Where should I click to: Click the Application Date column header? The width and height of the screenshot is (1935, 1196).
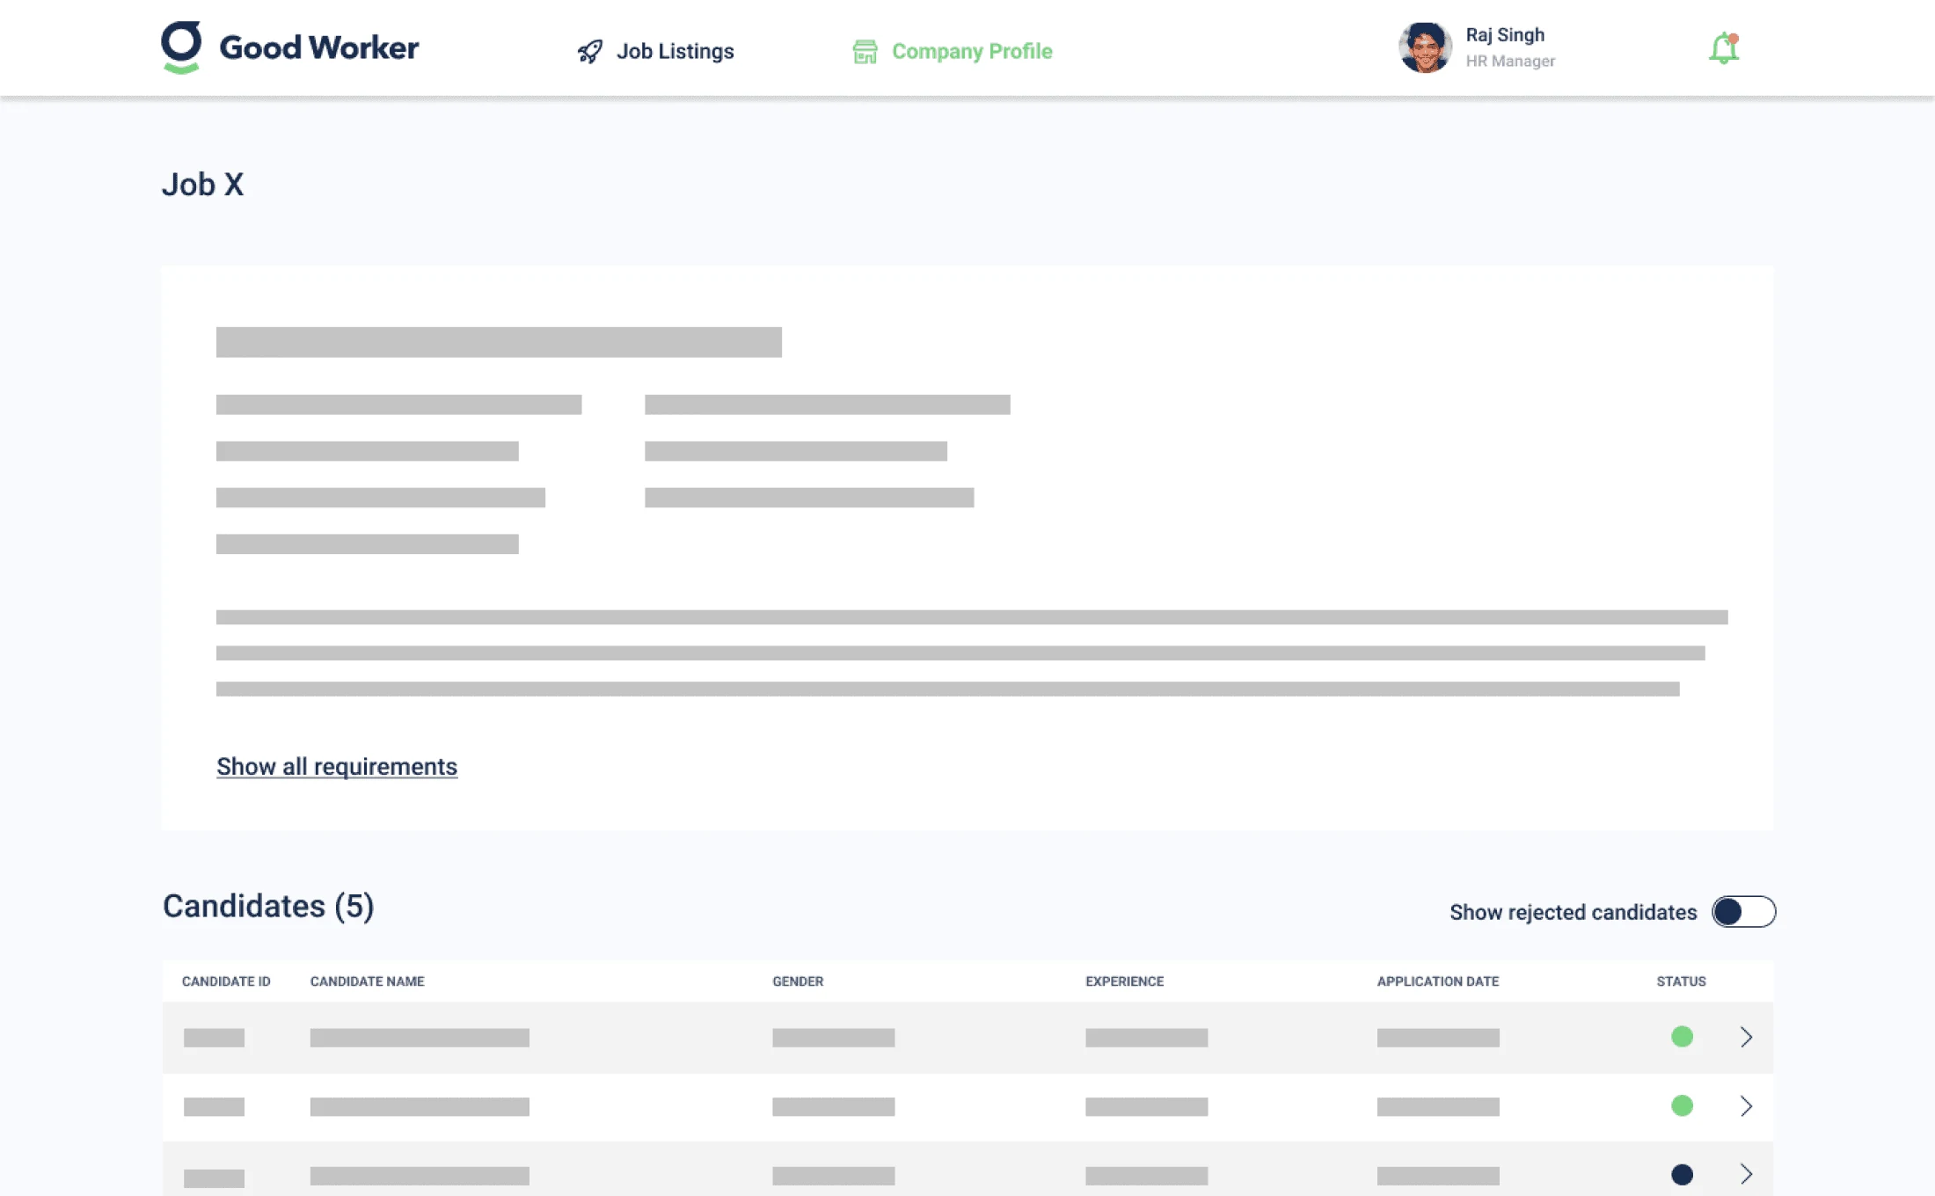click(x=1438, y=981)
